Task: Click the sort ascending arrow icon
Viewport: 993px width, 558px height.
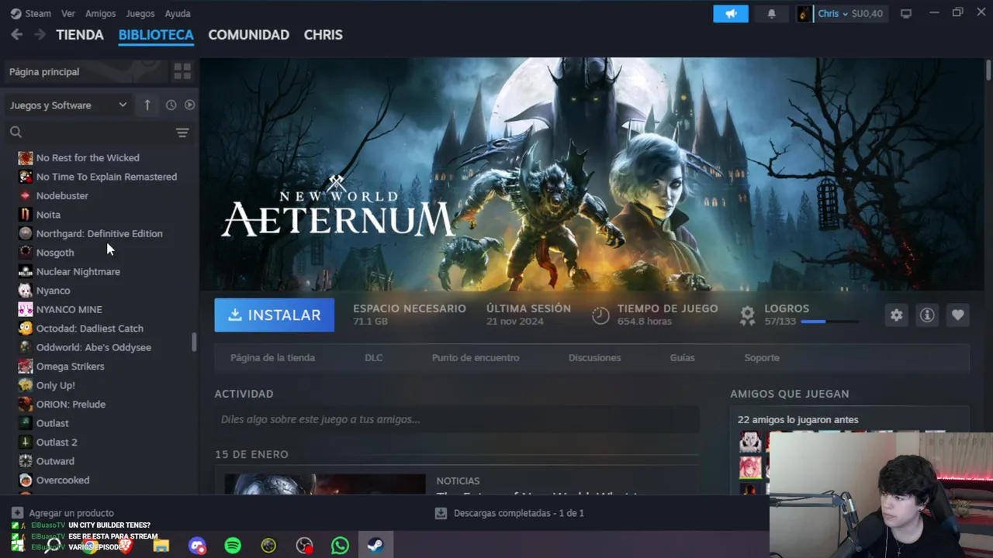Action: pyautogui.click(x=147, y=105)
